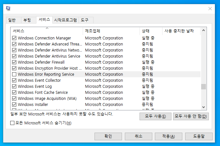Image resolution: width=220 pixels, height=146 pixels.
Task: Uncheck Windows Image Acquisition (WIA) checkbox
Action: [14, 99]
